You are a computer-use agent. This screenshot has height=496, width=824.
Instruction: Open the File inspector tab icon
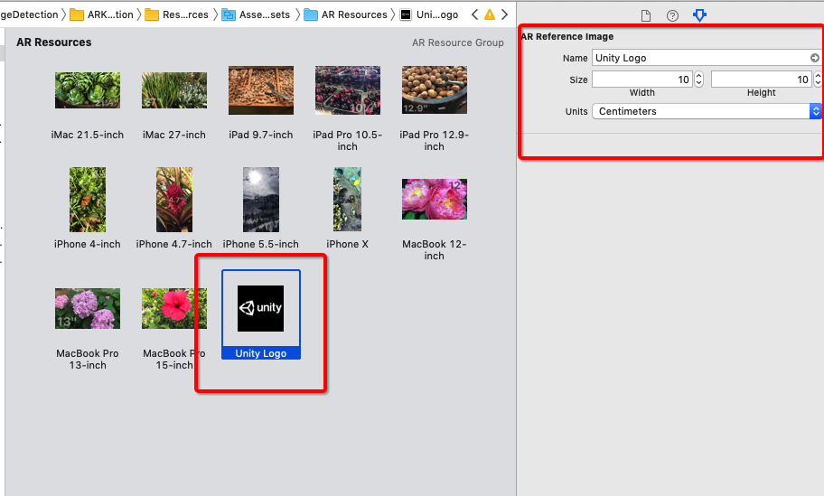coord(645,15)
